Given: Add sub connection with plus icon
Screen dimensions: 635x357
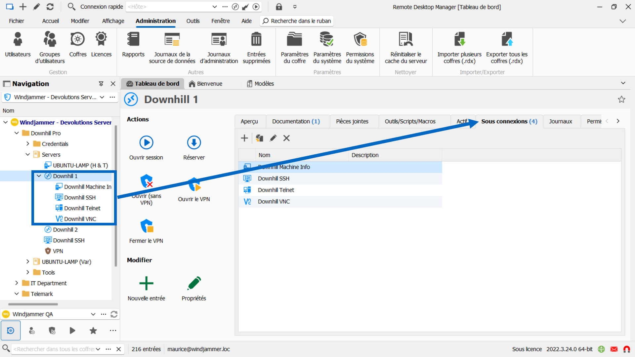Looking at the screenshot, I should [244, 138].
